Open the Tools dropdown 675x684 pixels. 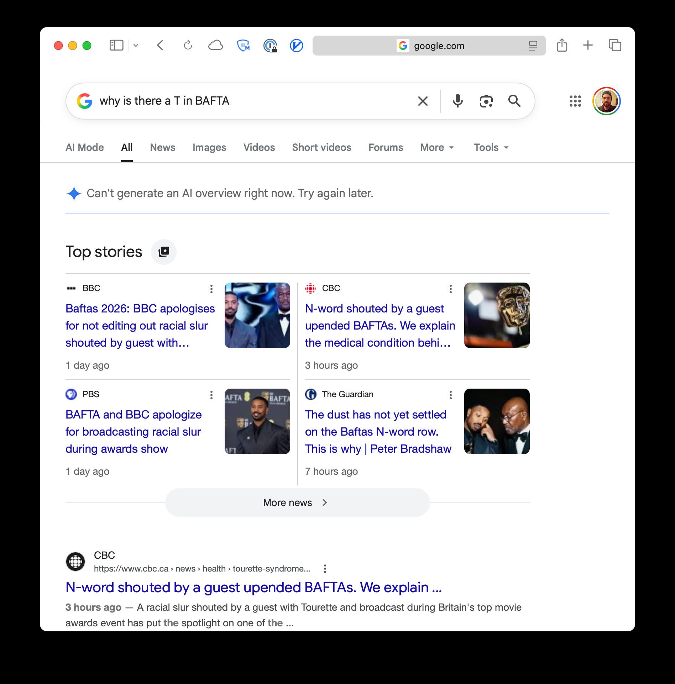(491, 147)
